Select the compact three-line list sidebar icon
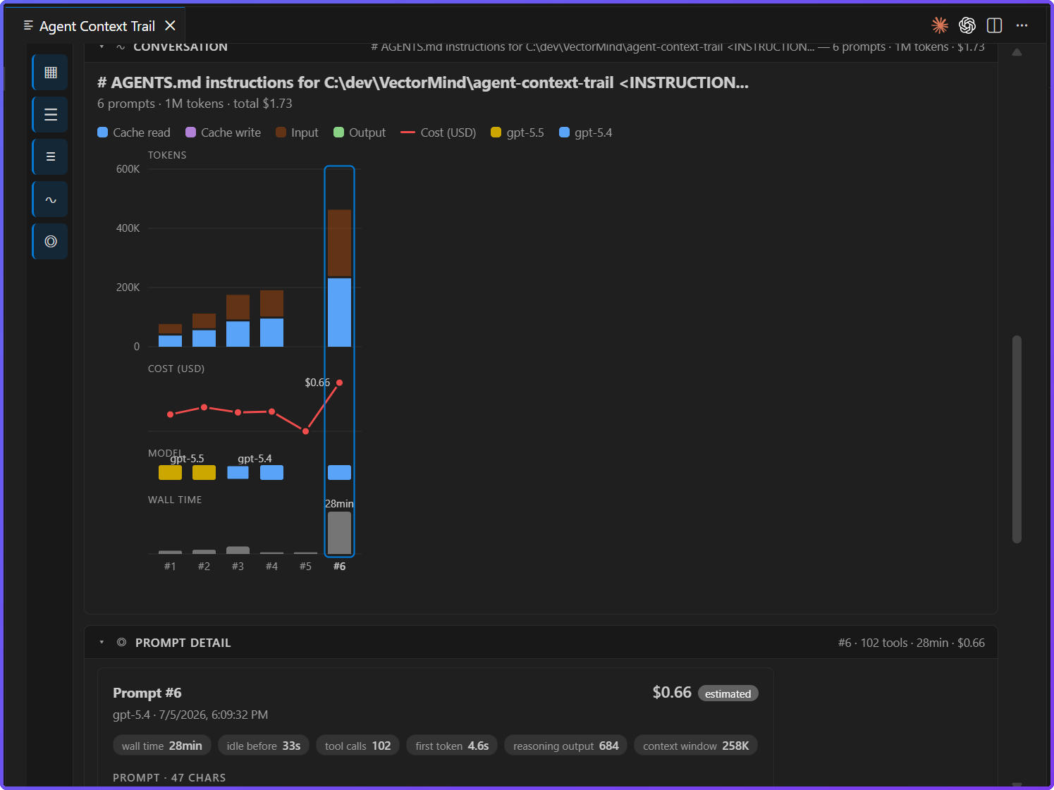This screenshot has width=1054, height=790. 50,156
